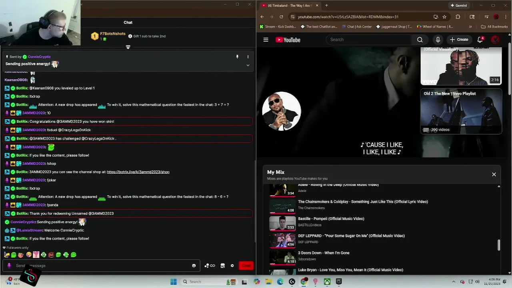The height and width of the screenshot is (288, 512).
Task: Open Official Visualizer video thumbnail 2:16
Action: coord(461,66)
